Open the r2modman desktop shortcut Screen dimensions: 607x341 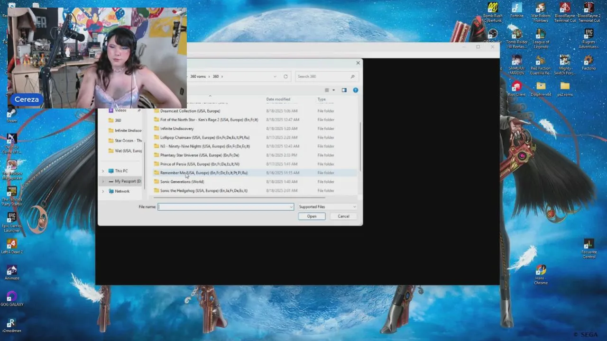(x=12, y=325)
